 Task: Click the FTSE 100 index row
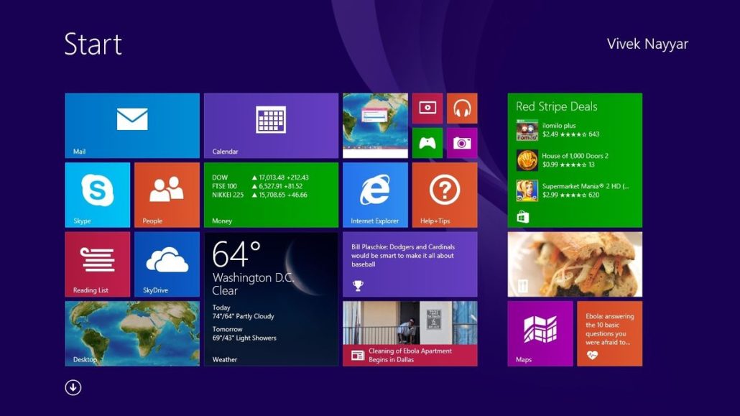click(257, 186)
